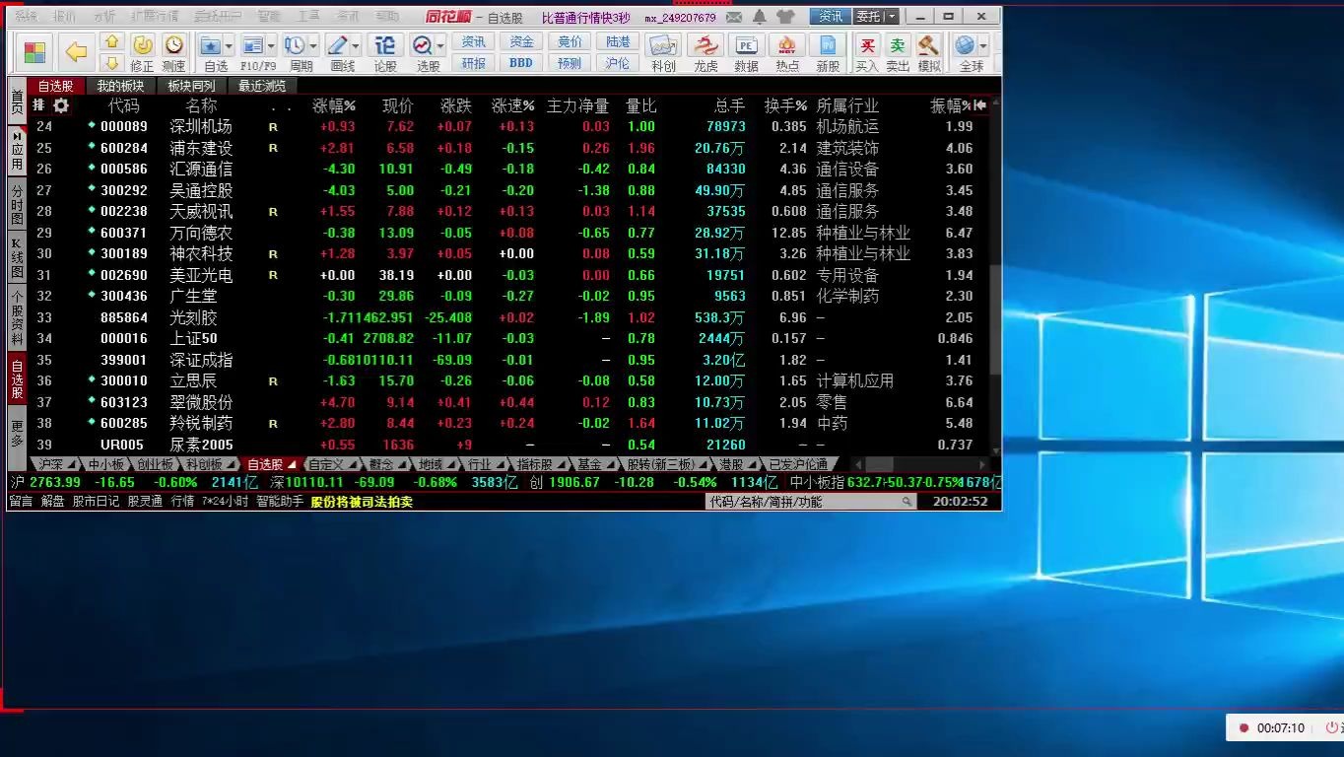The image size is (1344, 757).
Task: Switch to the 我的板块 tab
Action: coord(120,87)
